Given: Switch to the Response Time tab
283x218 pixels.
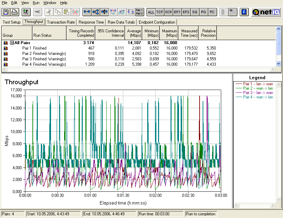Looking at the screenshot, I should tap(92, 22).
